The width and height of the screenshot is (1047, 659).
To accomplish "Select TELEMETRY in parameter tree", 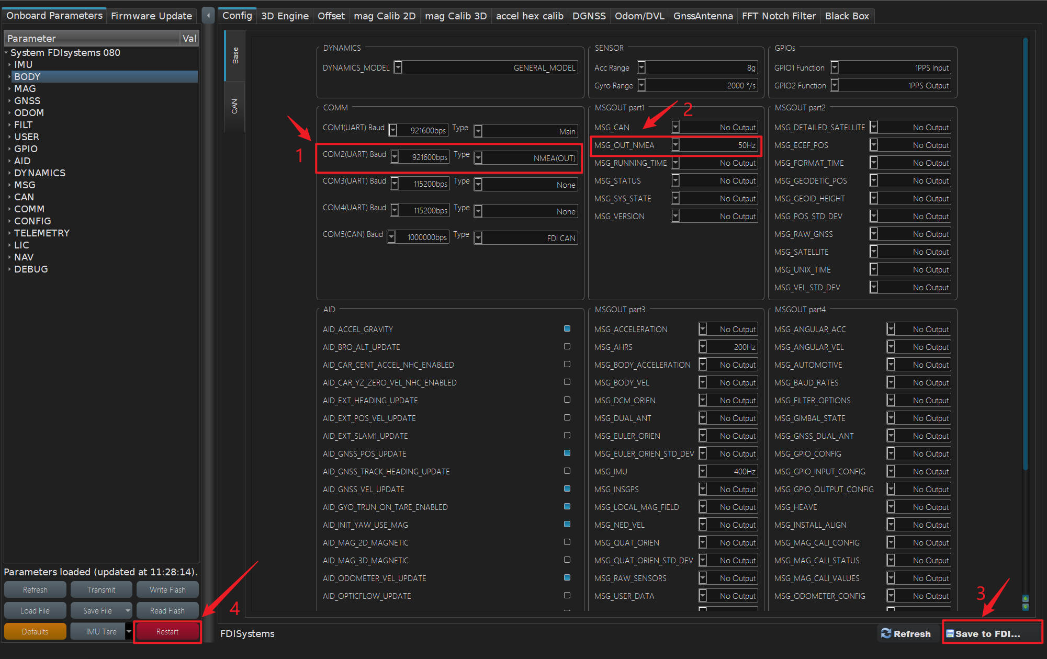I will pos(42,233).
